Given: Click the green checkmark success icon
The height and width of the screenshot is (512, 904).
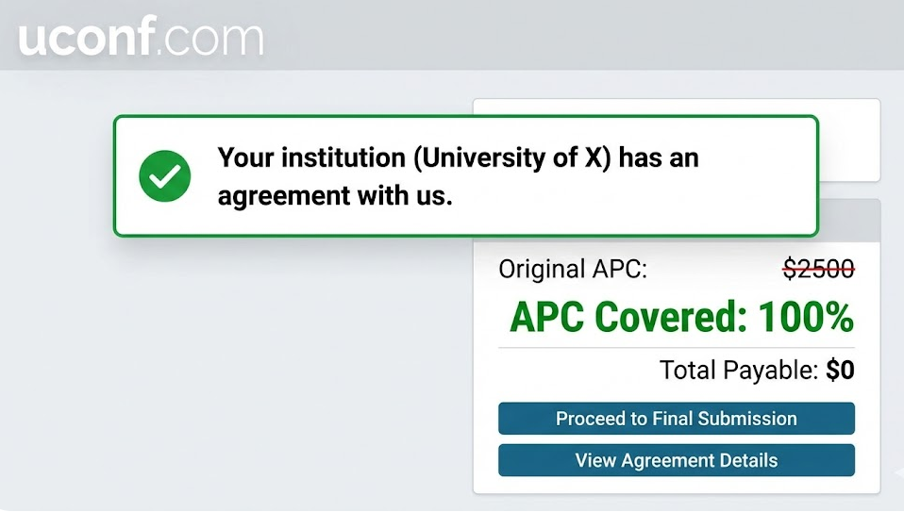Looking at the screenshot, I should pos(165,175).
